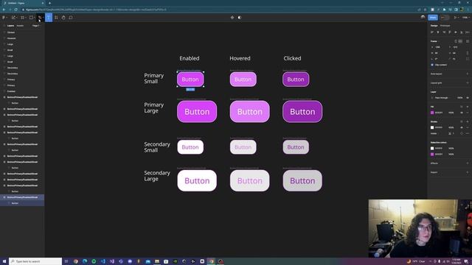Click the Use as mask icon
The height and width of the screenshot is (265, 472).
[240, 18]
